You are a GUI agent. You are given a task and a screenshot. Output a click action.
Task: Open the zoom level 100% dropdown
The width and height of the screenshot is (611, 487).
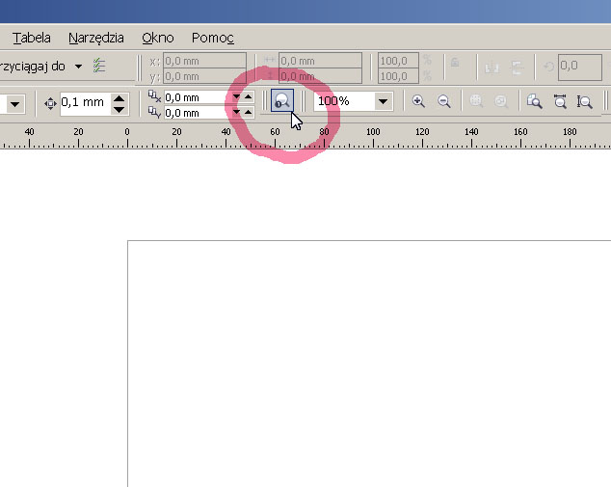[384, 101]
